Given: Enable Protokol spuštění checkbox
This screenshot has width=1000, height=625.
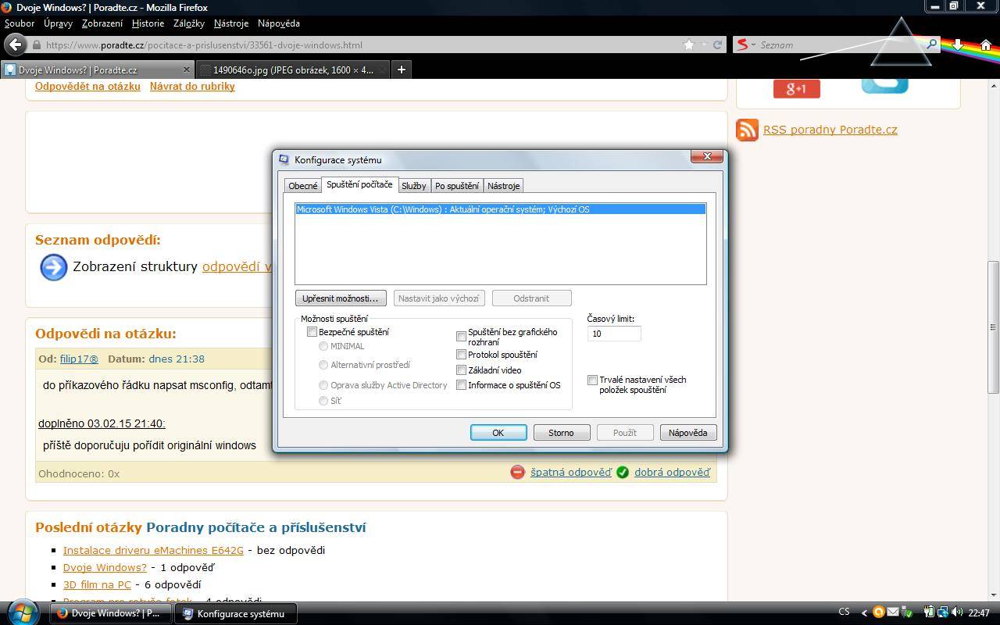Looking at the screenshot, I should [461, 355].
